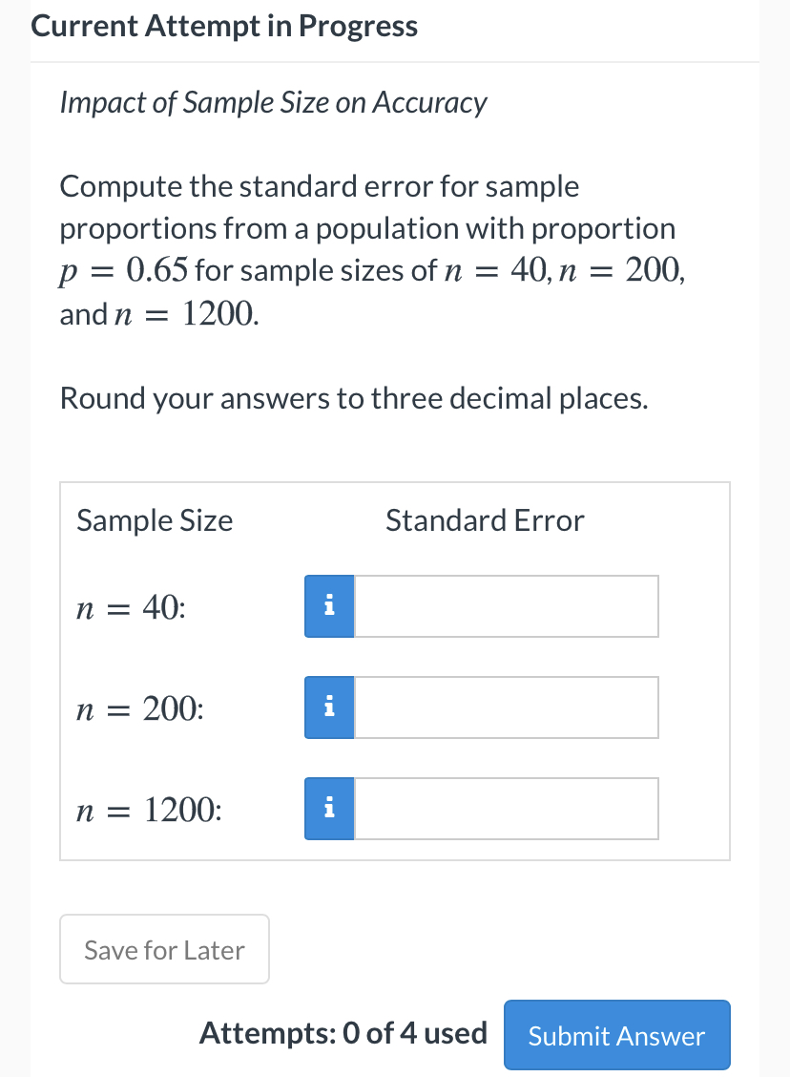
Task: Click the n = 1200 row label
Action: pos(147,810)
